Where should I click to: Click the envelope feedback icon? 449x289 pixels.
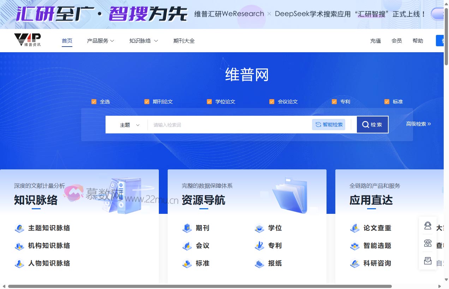pos(427,261)
